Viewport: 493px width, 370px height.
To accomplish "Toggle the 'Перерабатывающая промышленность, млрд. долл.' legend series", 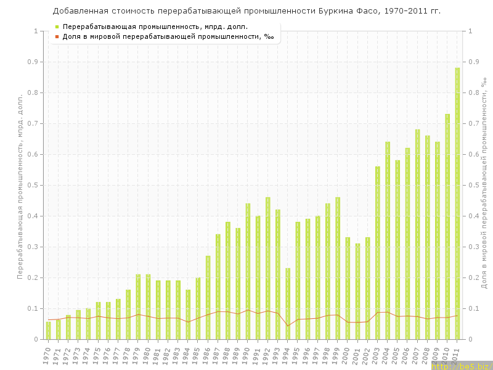I will coord(155,27).
